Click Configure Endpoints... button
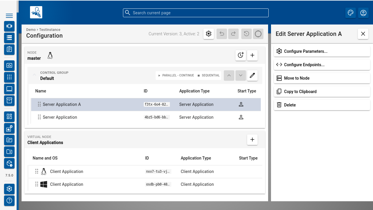Image resolution: width=373 pixels, height=210 pixels. pyautogui.click(x=322, y=65)
